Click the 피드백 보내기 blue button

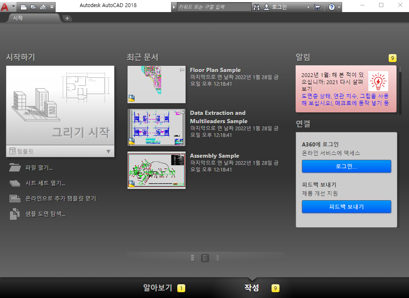tap(346, 207)
